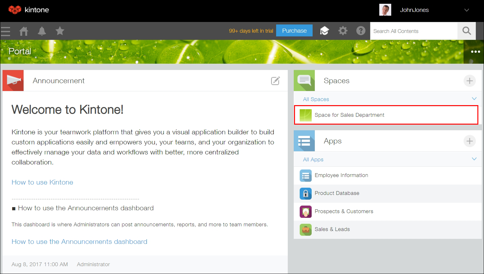This screenshot has height=274, width=484.
Task: Collapse the All Spaces list
Action: pyautogui.click(x=474, y=99)
